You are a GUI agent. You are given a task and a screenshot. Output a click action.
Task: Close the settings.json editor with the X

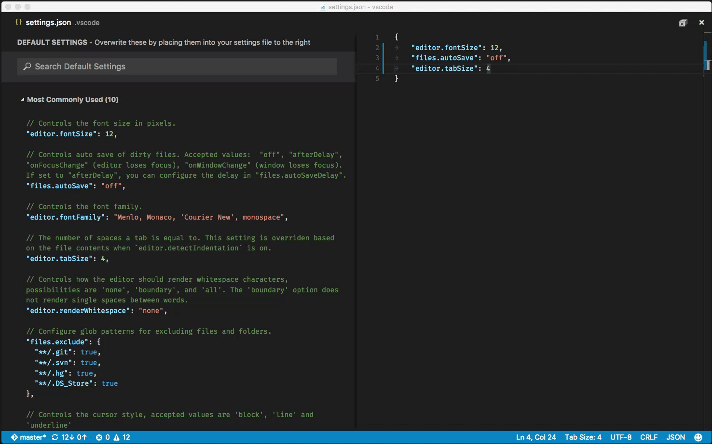pos(701,23)
